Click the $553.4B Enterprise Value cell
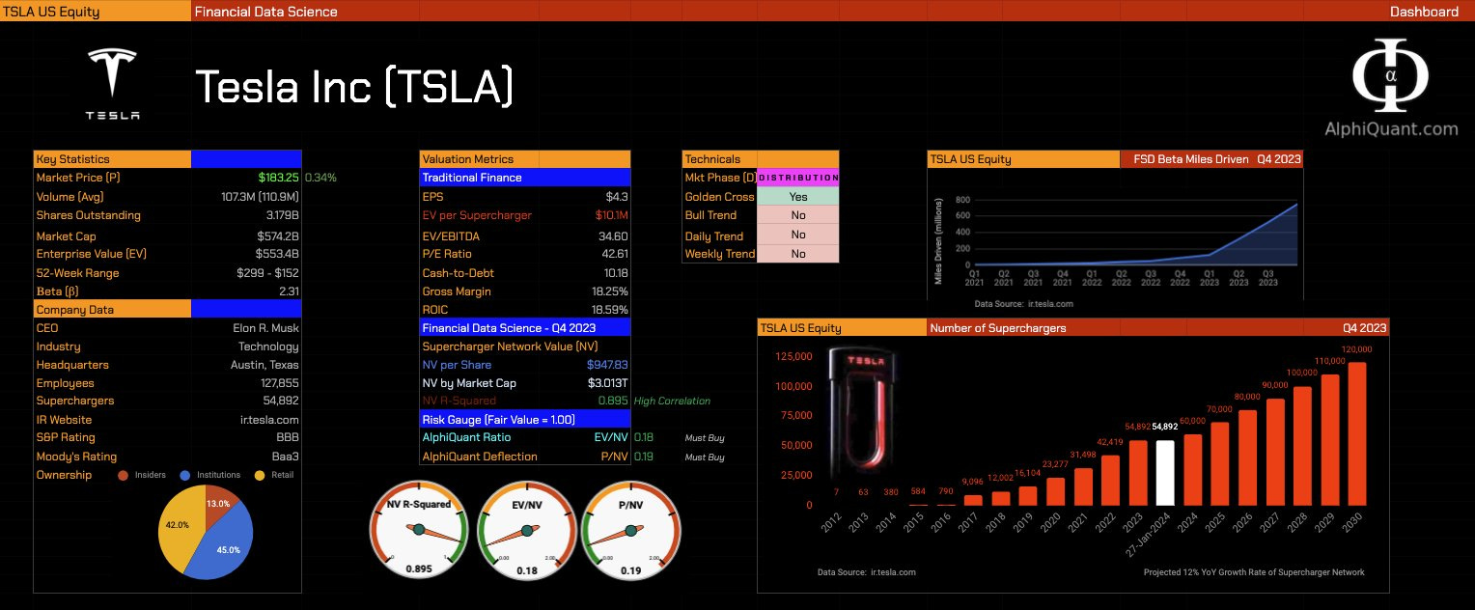Viewport: 1475px width, 610px height. click(x=278, y=254)
